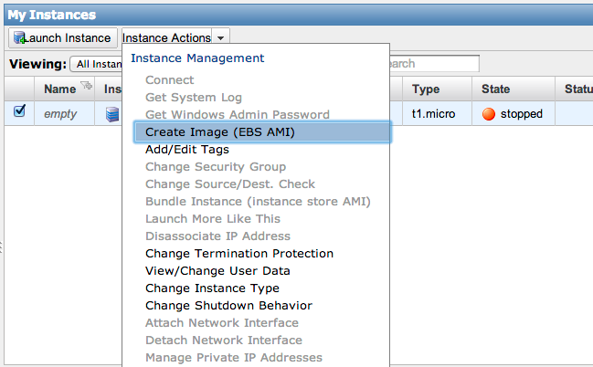Screen dimensions: 593x367
Task: Click the red stopped state indicator
Action: coord(488,114)
